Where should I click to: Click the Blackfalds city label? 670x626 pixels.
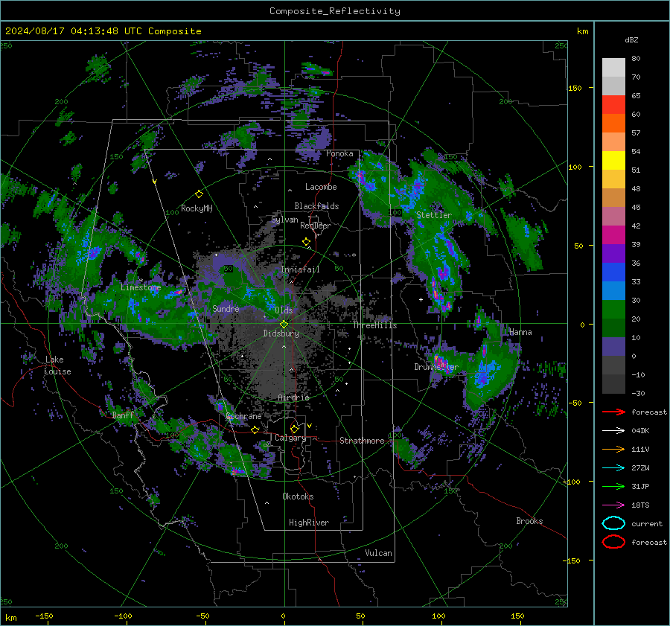click(316, 206)
